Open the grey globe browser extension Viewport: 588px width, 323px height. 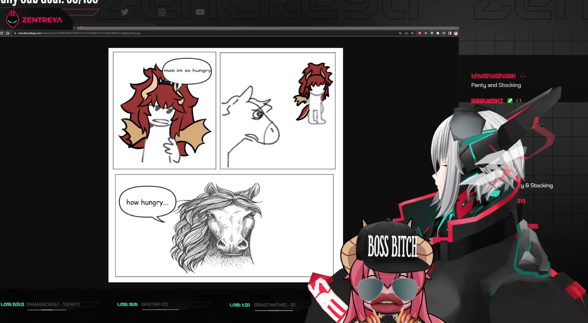pos(426,33)
